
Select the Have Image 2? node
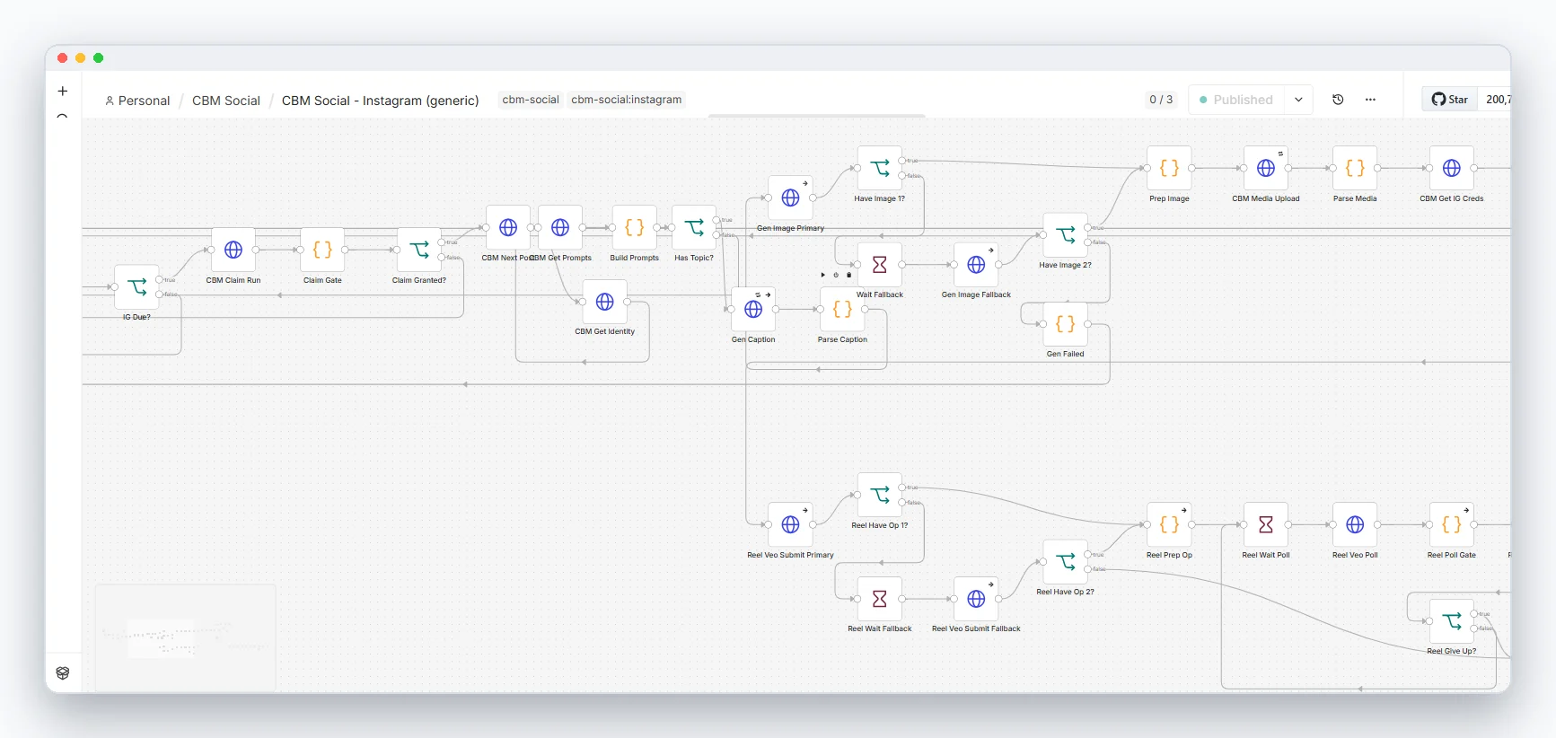point(1066,235)
